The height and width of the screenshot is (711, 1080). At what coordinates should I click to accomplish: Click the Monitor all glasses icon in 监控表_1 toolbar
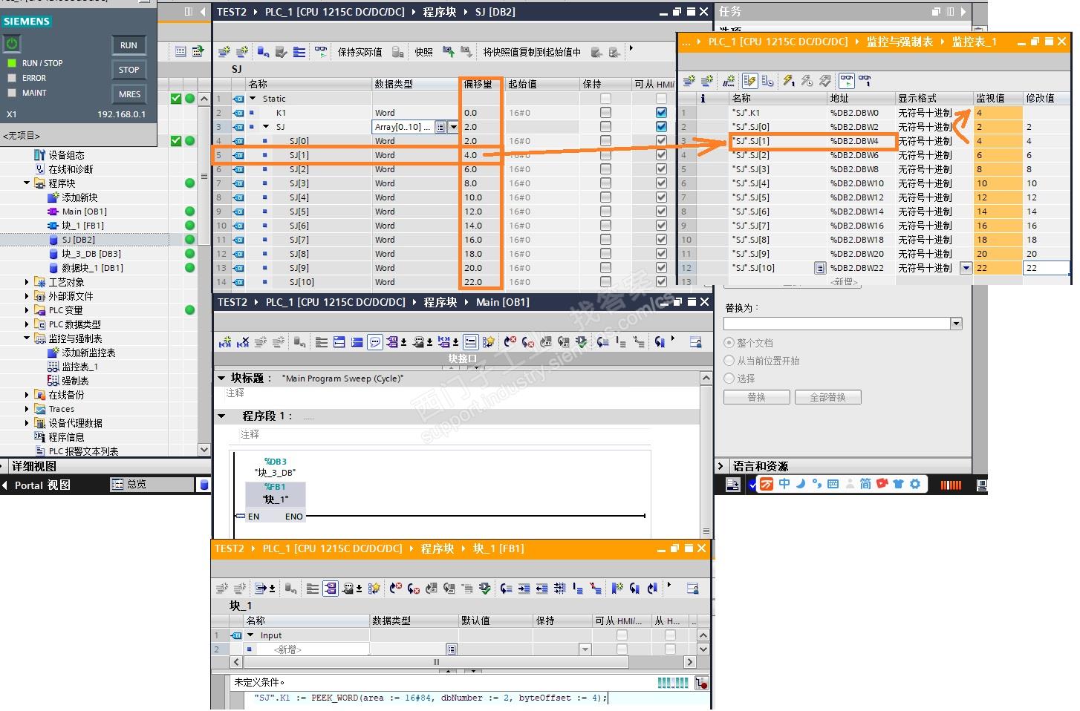846,80
